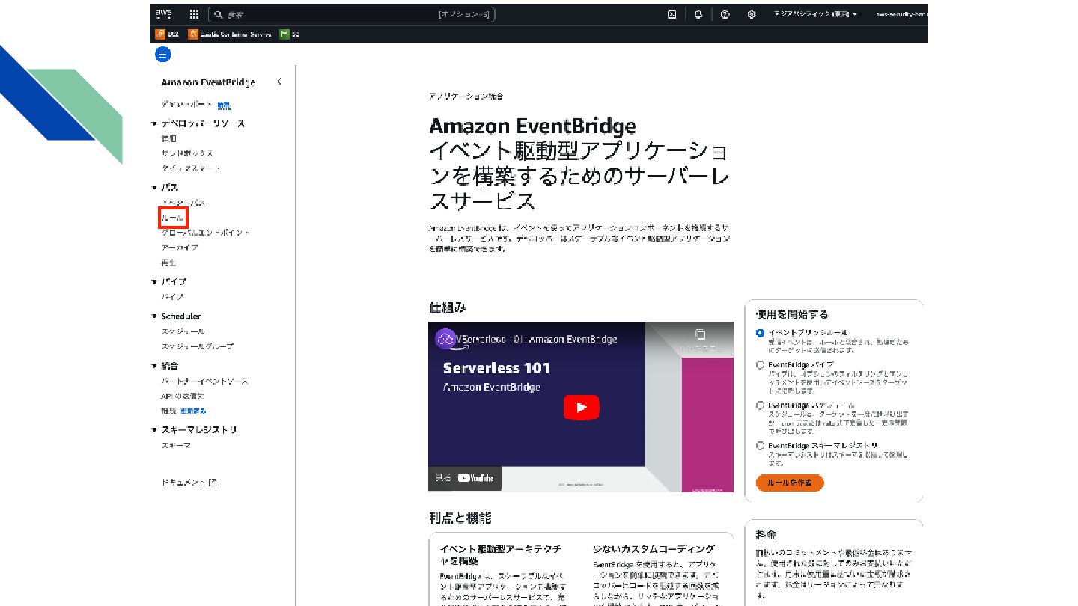The height and width of the screenshot is (606, 1078).
Task: Click the イベント駆動型アーキテクチャを構築 heading
Action: pyautogui.click(x=501, y=554)
